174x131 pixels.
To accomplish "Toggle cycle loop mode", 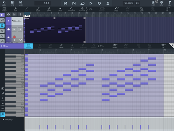I will click(x=82, y=3).
